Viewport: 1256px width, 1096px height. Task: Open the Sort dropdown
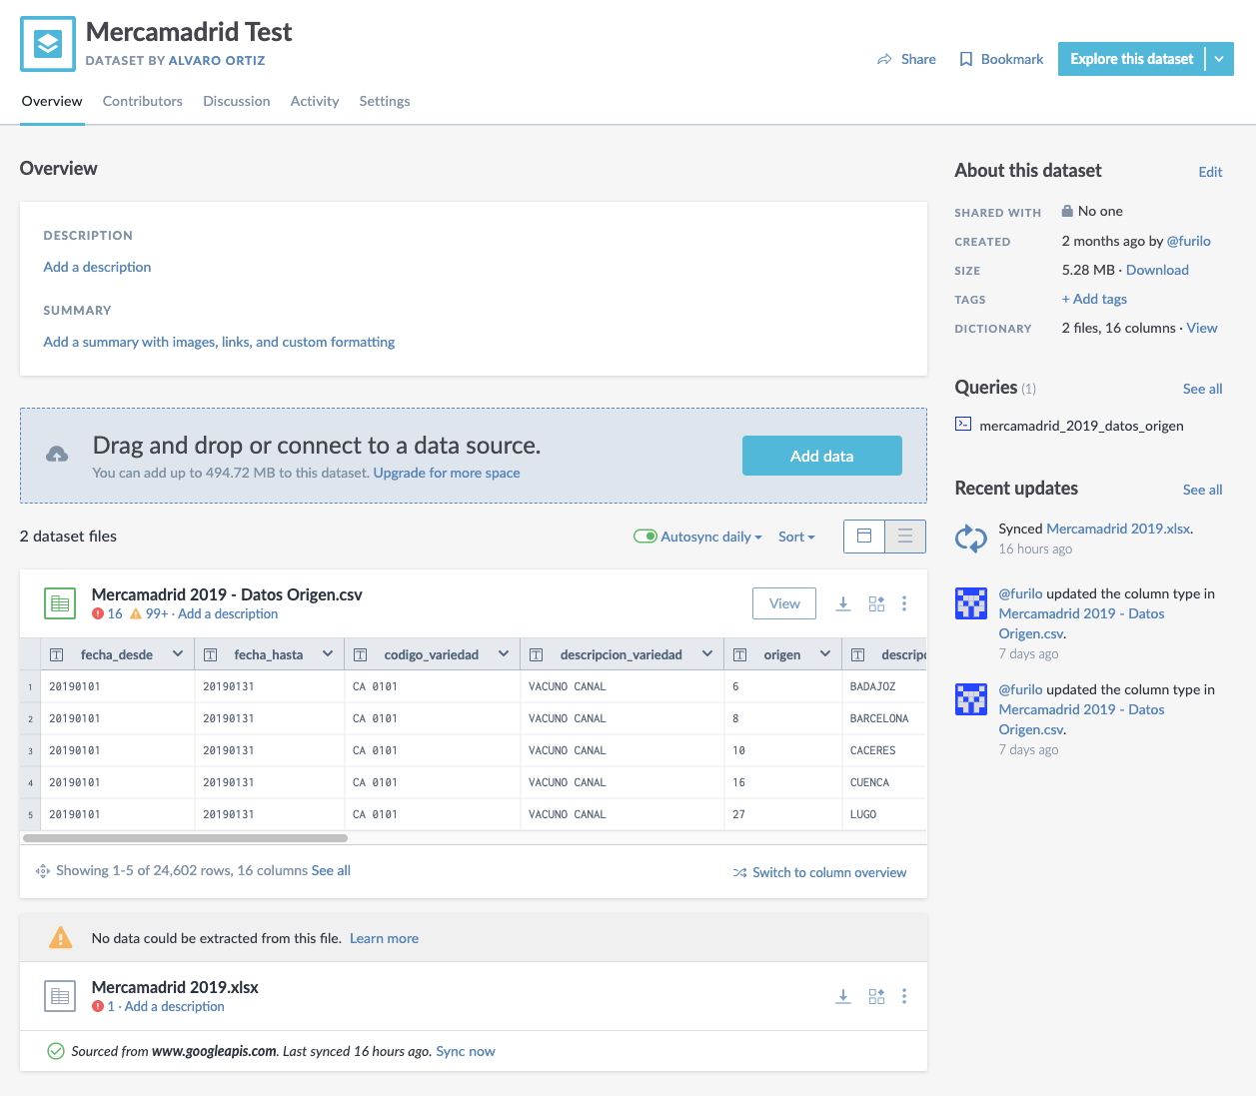click(x=796, y=537)
